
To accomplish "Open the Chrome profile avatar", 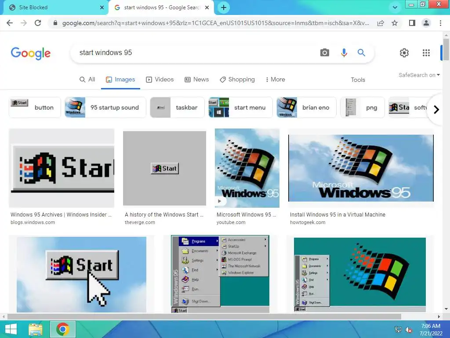I will [x=426, y=23].
